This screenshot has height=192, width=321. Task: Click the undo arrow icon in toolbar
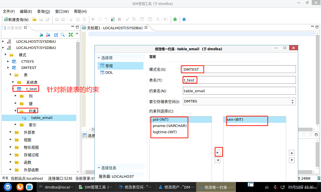coord(57,19)
